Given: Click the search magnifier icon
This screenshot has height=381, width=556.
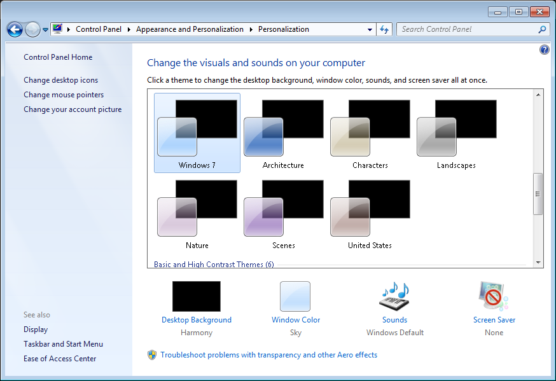Looking at the screenshot, I should pos(542,29).
